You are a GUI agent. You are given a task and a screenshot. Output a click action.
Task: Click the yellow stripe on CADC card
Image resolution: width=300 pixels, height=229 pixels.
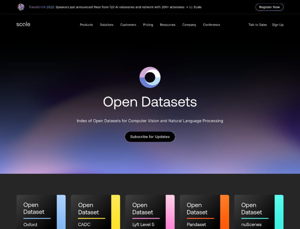(x=115, y=212)
